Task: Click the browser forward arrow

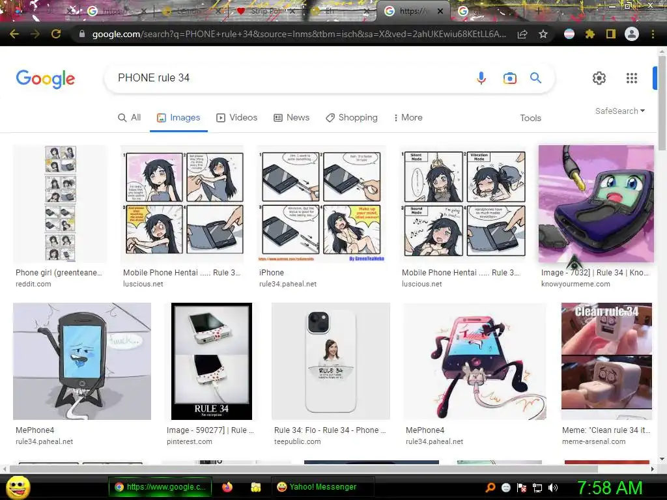Action: pos(35,34)
